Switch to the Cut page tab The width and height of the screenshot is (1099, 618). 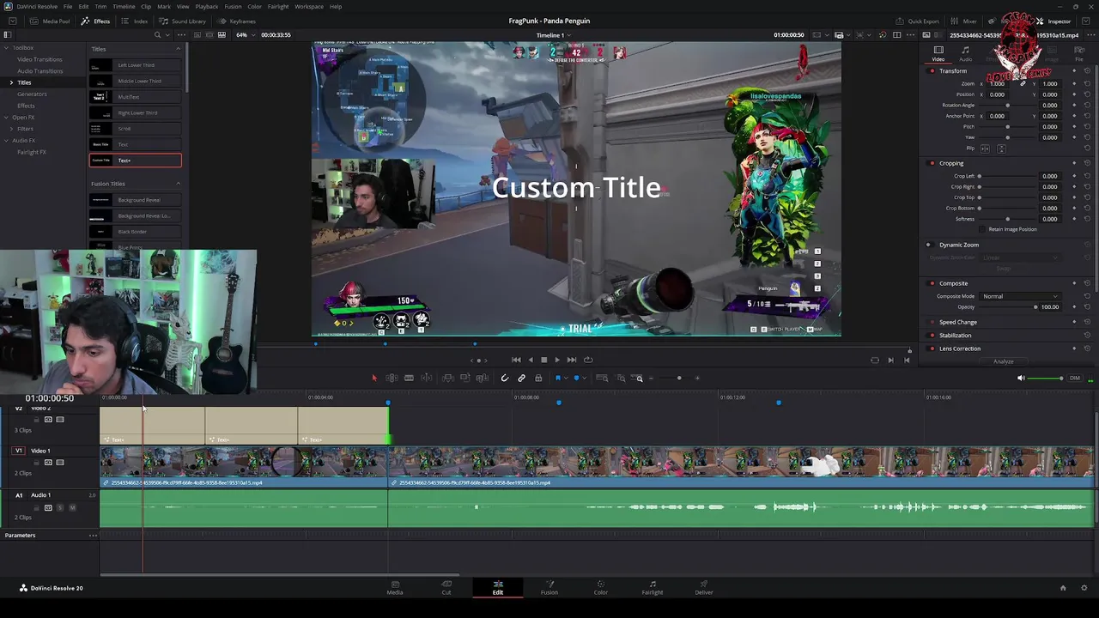[446, 588]
